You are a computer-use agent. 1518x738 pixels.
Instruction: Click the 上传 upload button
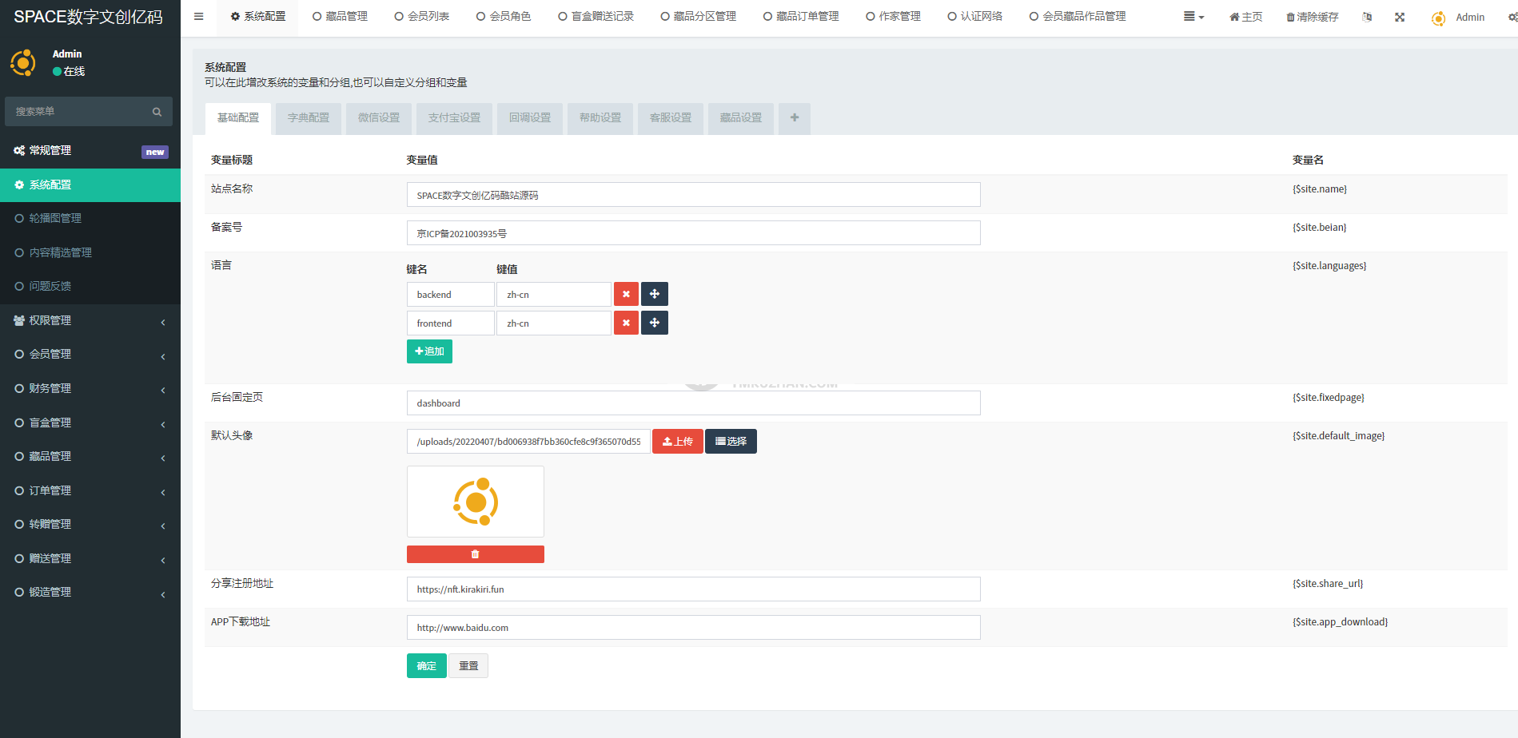[677, 442]
